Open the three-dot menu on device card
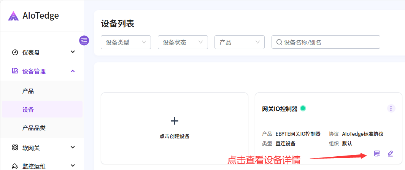The height and width of the screenshot is (170, 405). [391, 108]
